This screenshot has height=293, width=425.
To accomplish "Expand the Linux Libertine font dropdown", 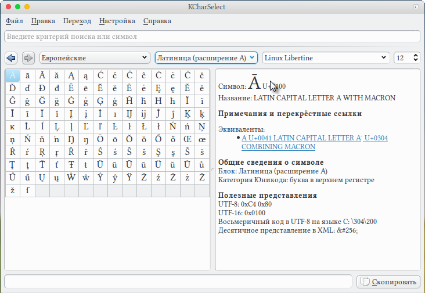I will tap(326, 58).
